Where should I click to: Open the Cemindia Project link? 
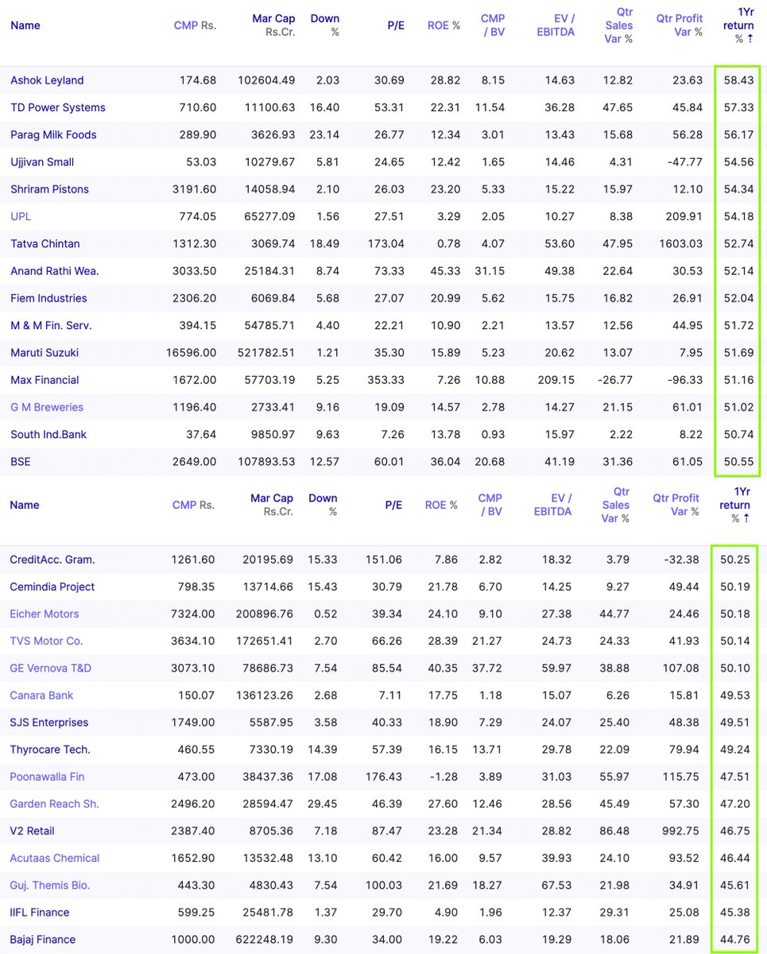coord(52,587)
